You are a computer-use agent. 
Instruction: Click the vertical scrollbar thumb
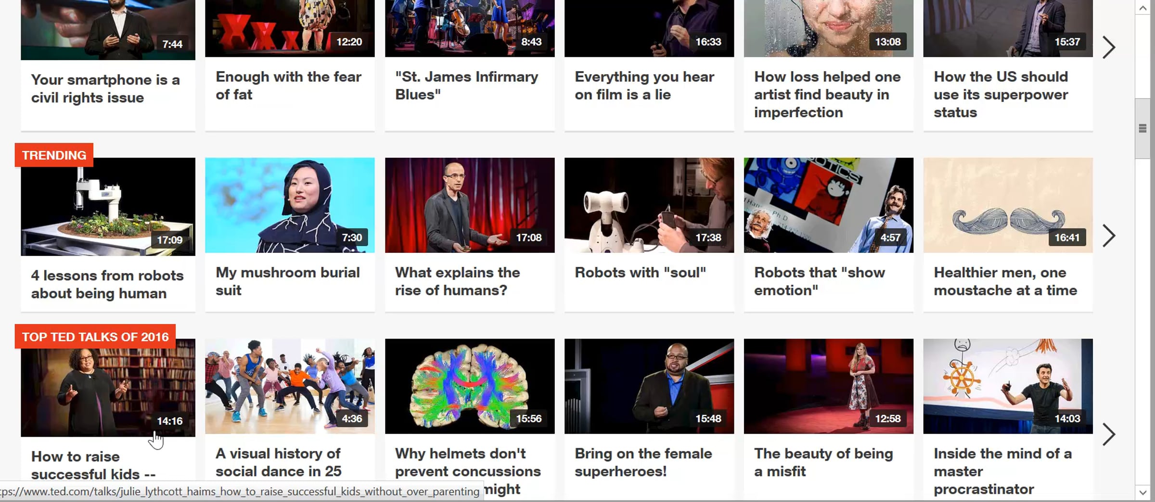tap(1143, 128)
